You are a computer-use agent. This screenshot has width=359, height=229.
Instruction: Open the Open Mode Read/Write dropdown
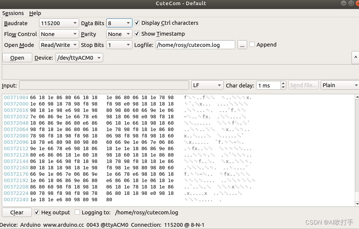59,45
